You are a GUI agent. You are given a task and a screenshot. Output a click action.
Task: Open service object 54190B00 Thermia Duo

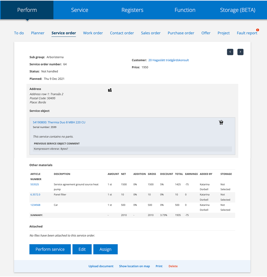[x=59, y=122]
